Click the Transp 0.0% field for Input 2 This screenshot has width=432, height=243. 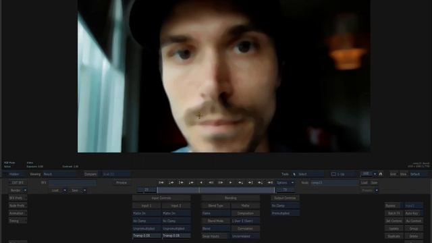176,236
